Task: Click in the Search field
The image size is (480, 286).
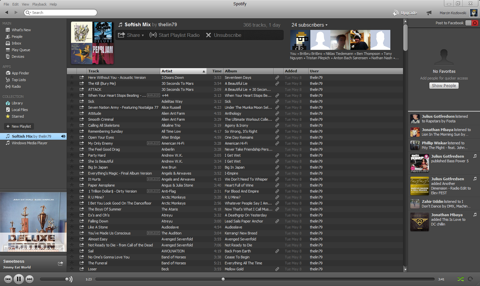Action: pos(61,13)
